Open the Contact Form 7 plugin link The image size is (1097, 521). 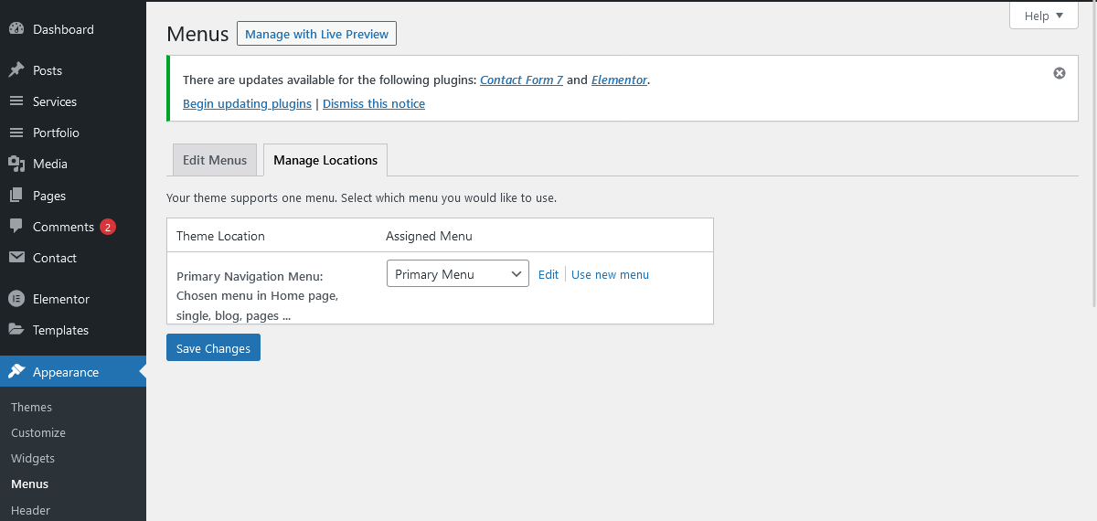point(521,80)
